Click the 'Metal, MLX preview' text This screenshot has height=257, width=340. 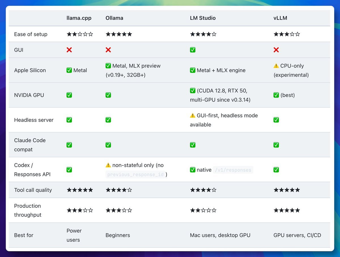pyautogui.click(x=137, y=66)
